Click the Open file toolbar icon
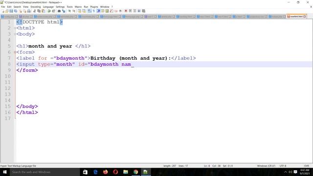The height and width of the screenshot is (176, 313). coord(7,11)
